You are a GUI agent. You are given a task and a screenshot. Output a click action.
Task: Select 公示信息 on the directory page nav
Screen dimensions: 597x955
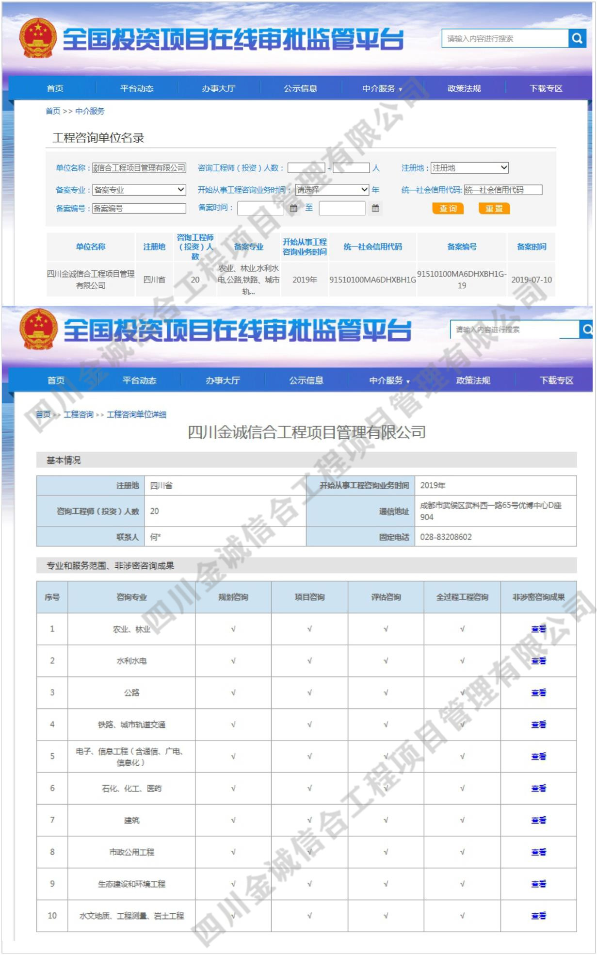pyautogui.click(x=300, y=88)
